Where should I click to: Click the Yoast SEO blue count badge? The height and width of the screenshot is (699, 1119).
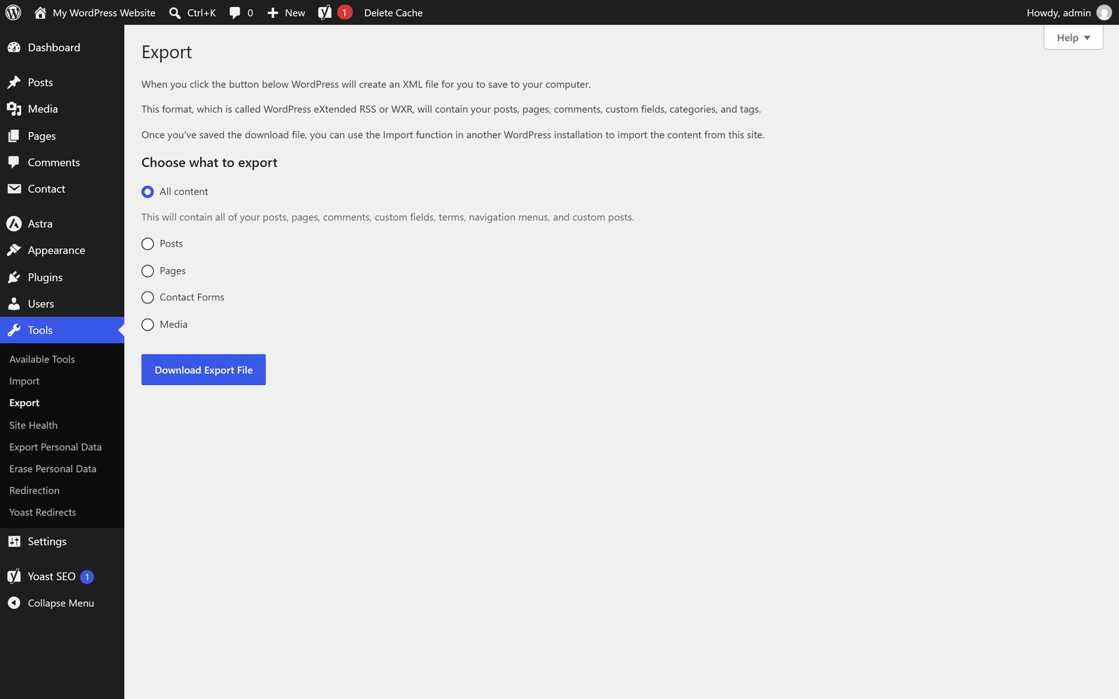87,577
